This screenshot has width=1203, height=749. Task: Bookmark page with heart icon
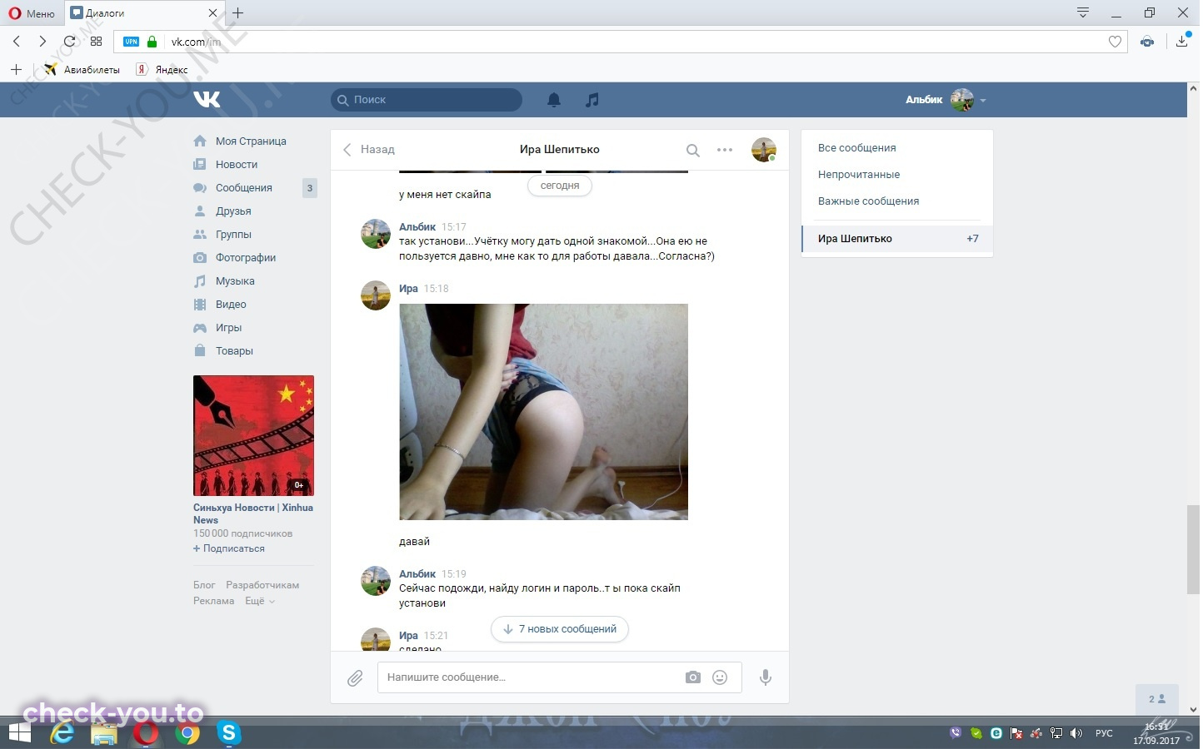1115,42
